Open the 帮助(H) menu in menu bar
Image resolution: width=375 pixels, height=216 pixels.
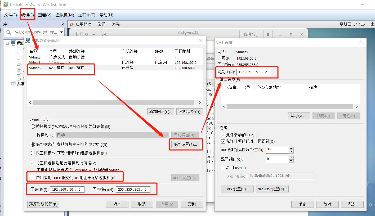click(x=106, y=15)
